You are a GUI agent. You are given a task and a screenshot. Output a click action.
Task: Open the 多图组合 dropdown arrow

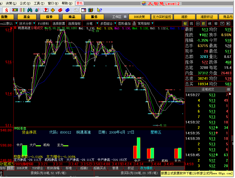(x=115, y=23)
